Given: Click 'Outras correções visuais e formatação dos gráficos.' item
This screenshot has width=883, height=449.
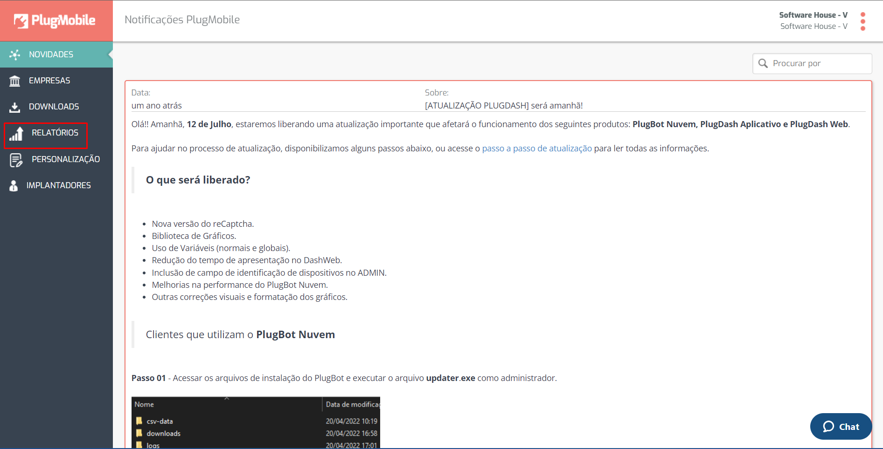Looking at the screenshot, I should [250, 297].
